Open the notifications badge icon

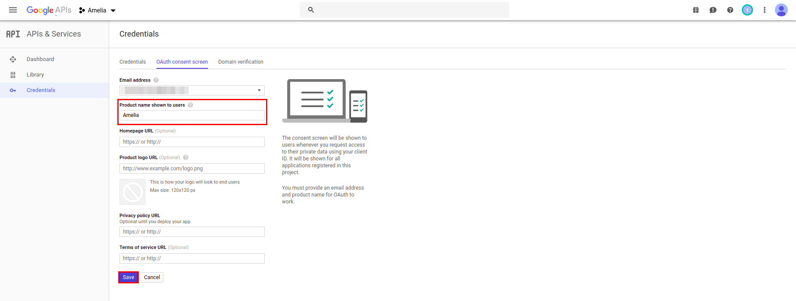point(747,10)
